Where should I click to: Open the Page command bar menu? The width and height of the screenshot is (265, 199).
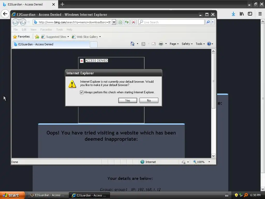pos(174,44)
